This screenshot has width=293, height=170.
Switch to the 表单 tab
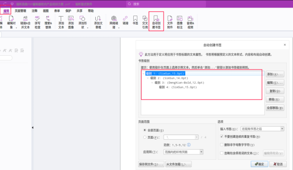tap(57, 11)
